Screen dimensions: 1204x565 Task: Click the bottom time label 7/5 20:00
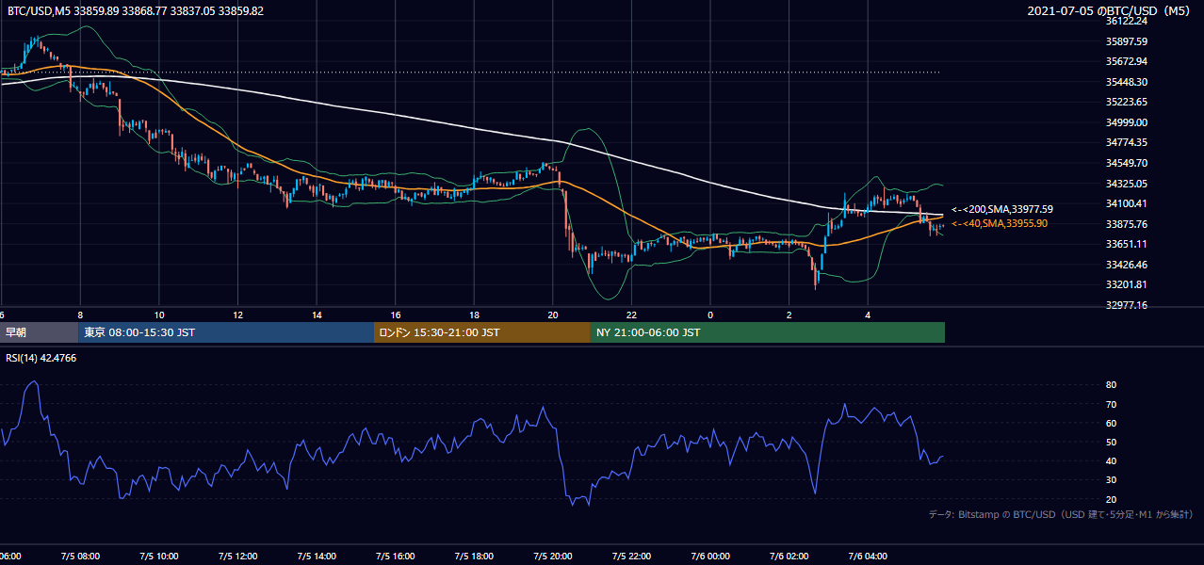553,557
